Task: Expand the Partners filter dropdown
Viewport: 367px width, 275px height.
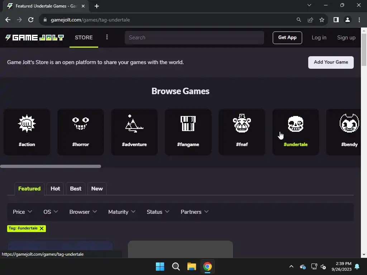Action: [195, 212]
